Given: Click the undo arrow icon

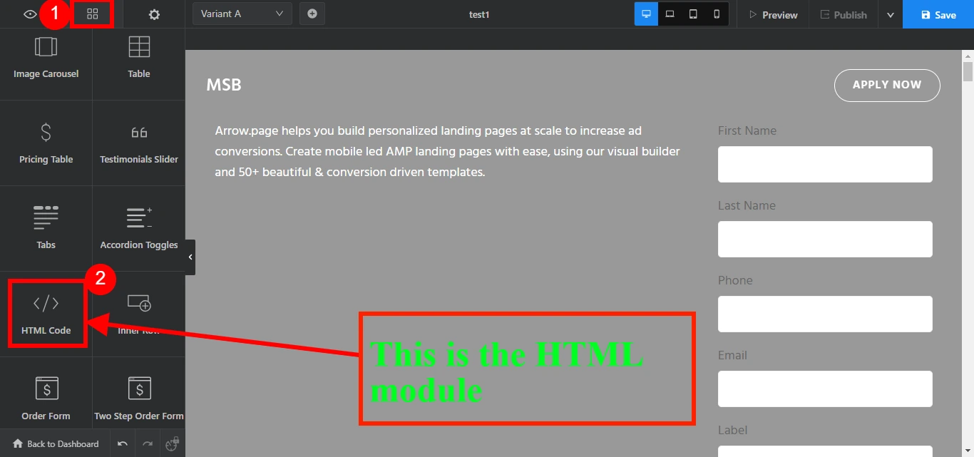Looking at the screenshot, I should coord(123,444).
